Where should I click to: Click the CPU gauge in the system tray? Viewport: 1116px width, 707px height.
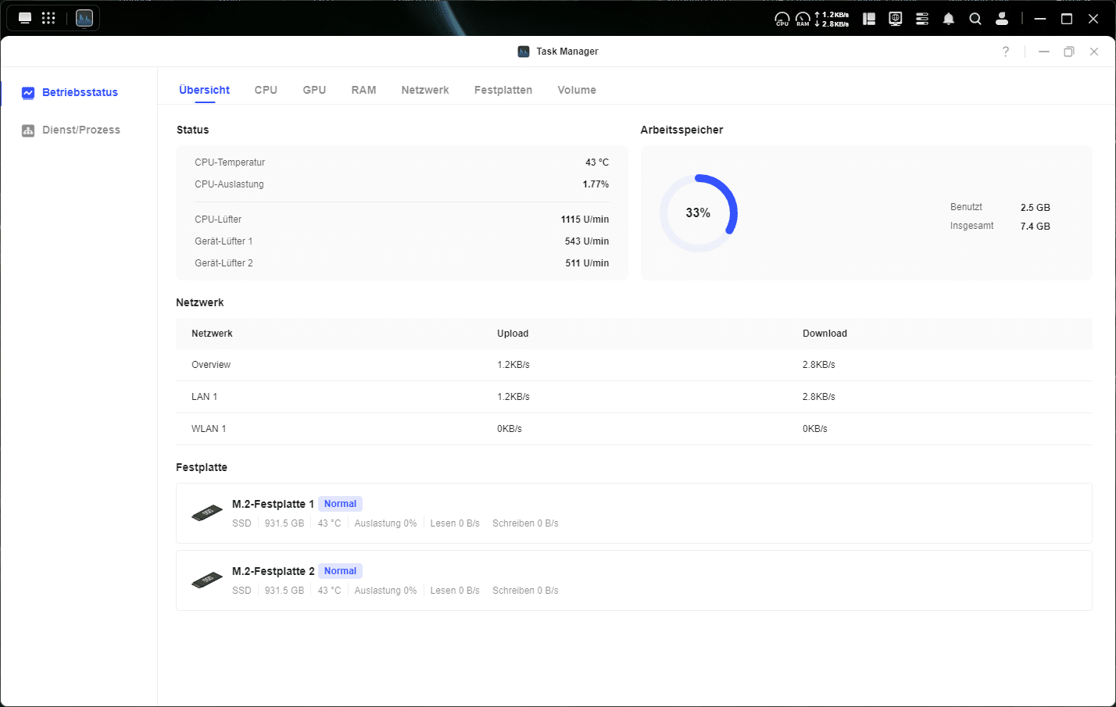[x=782, y=19]
